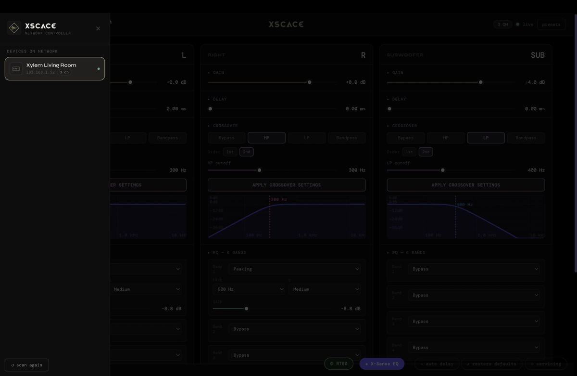Adjust the Subwoofer delay slider
This screenshot has height=376, width=577.
pos(452,109)
